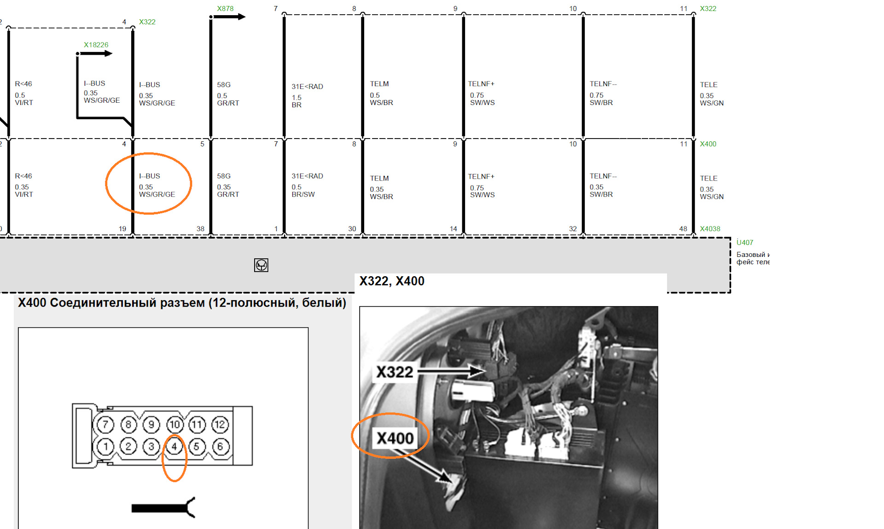
Task: Click X4038 pin number 38
Action: [200, 229]
